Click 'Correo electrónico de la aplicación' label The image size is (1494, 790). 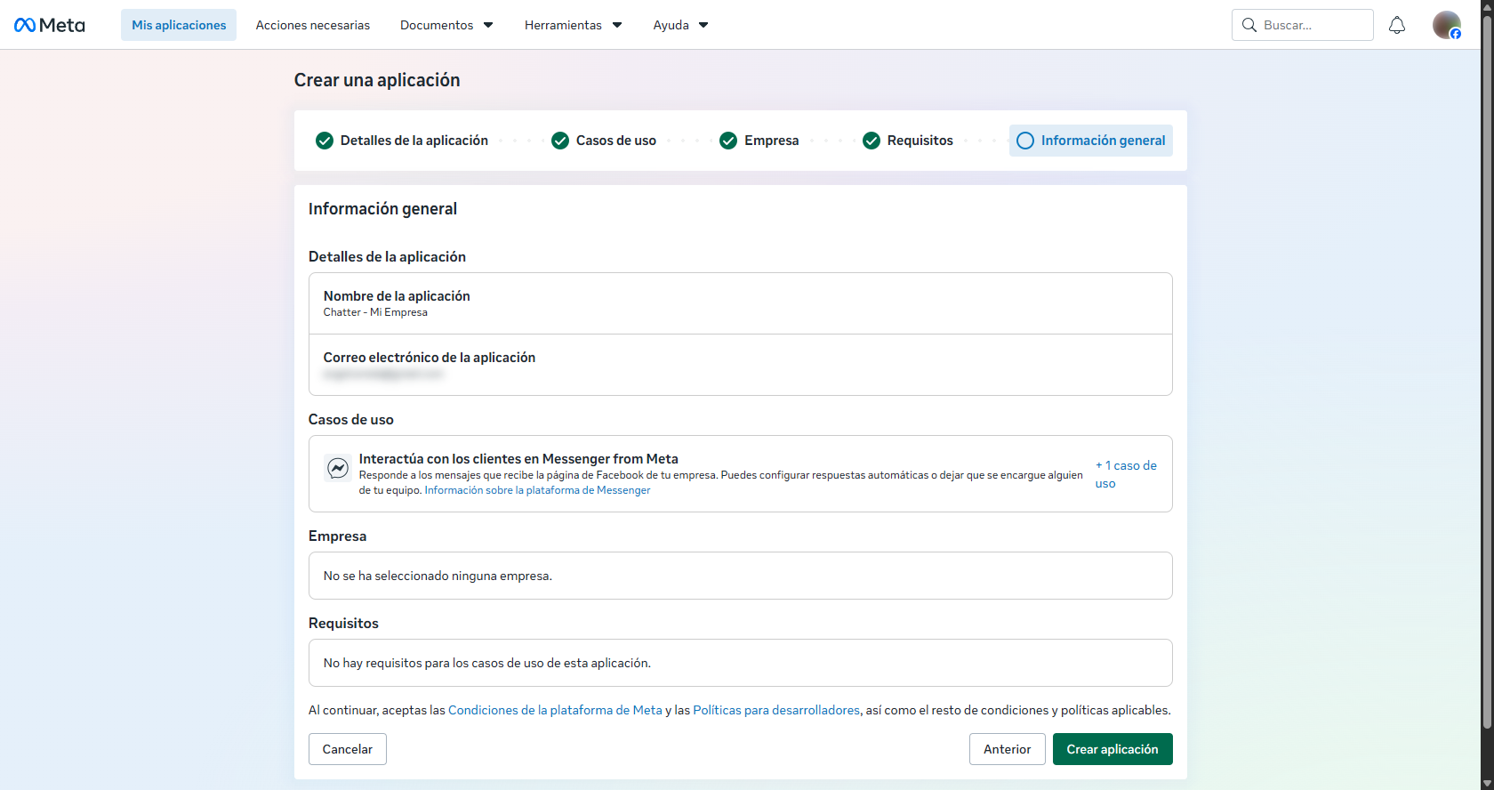[x=430, y=358]
